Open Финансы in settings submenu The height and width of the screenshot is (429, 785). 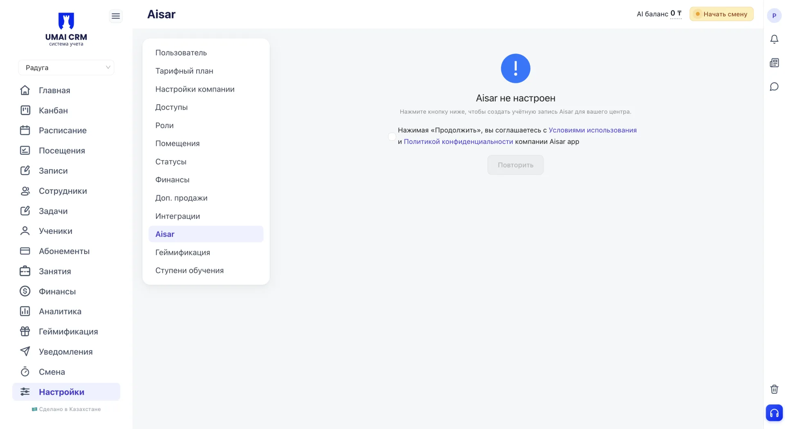pos(206,180)
